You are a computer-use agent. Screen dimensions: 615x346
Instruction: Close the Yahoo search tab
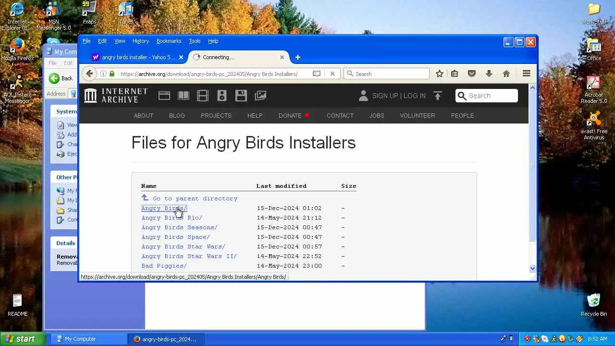pos(181,57)
